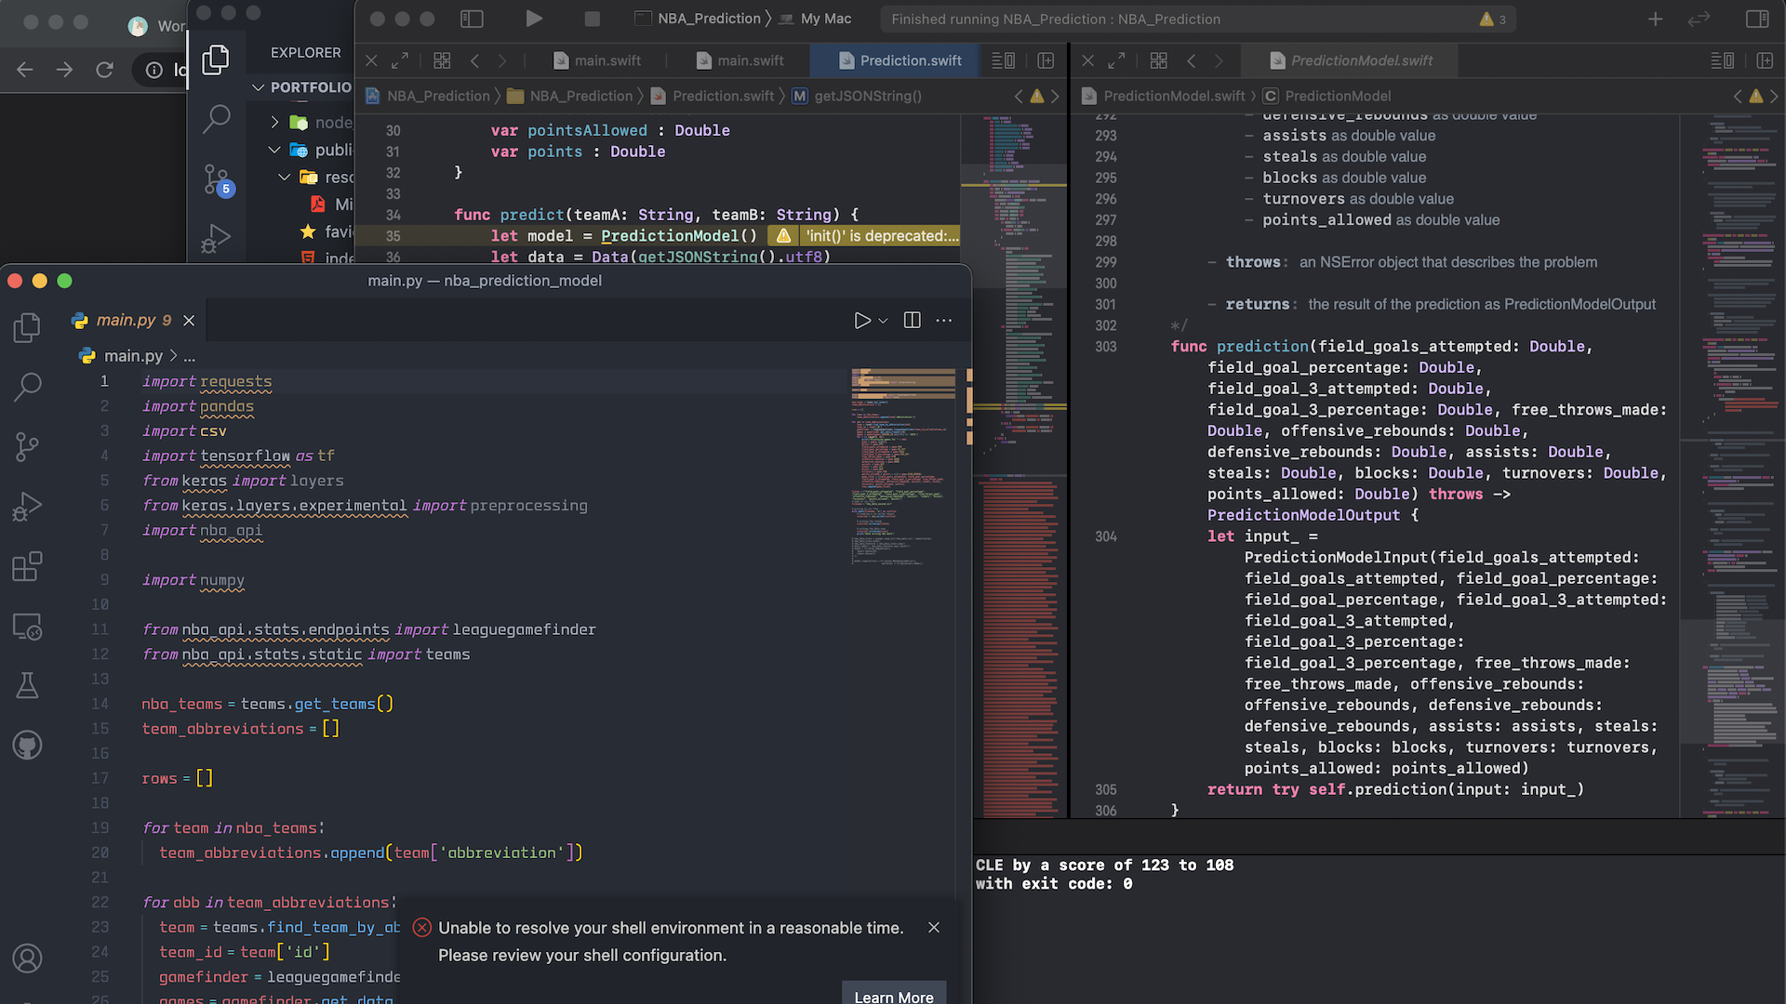Open More Actions ellipsis in main.py editor
Viewport: 1786px width, 1004px height.
pos(943,320)
